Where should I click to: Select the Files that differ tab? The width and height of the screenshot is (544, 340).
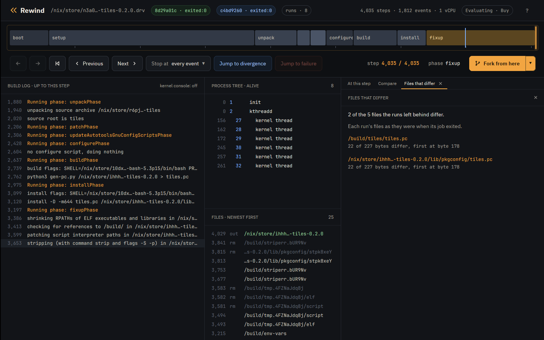[419, 83]
